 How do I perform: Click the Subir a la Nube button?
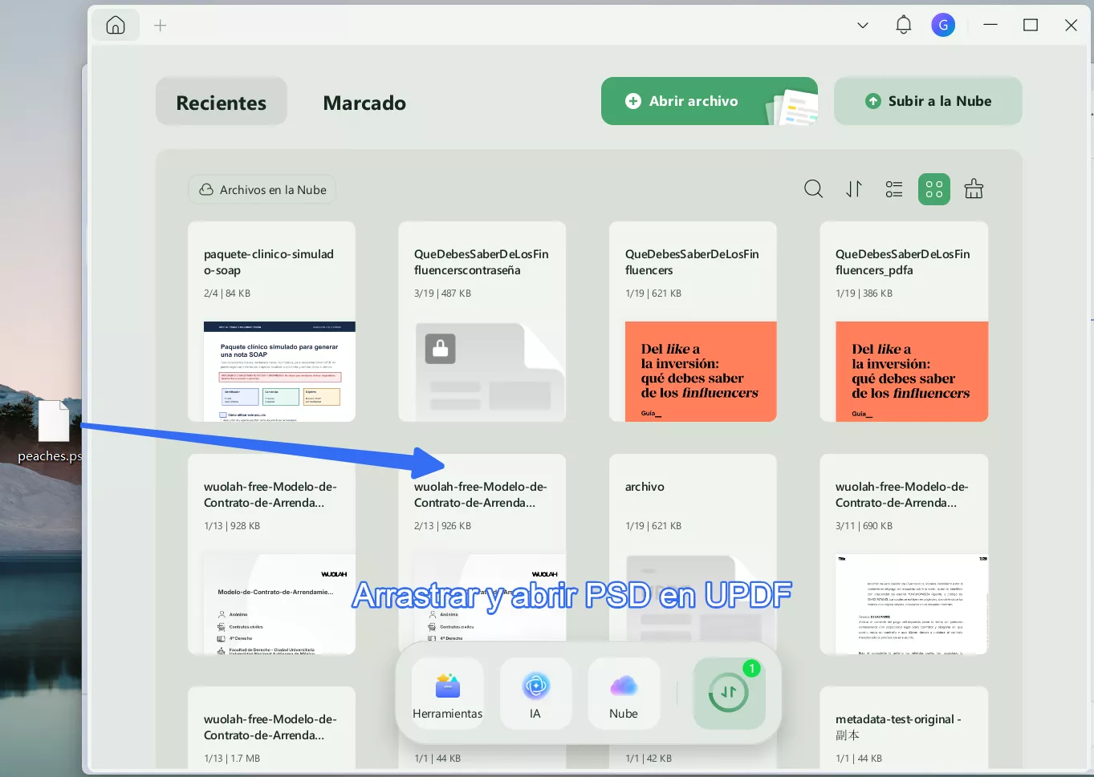pos(928,101)
